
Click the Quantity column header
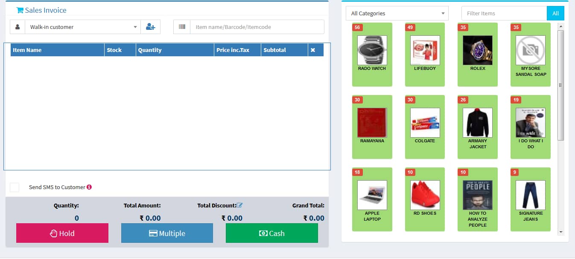[x=175, y=50]
